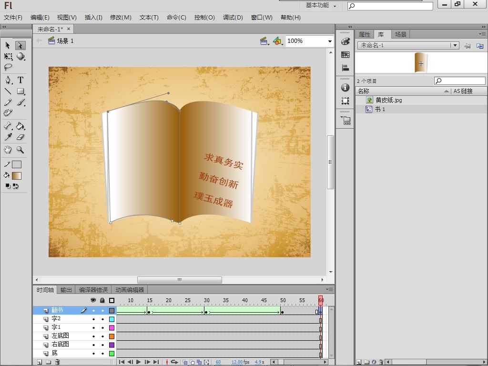Toggle visibility dot of layer 字2
The height and width of the screenshot is (366, 488).
(93, 319)
